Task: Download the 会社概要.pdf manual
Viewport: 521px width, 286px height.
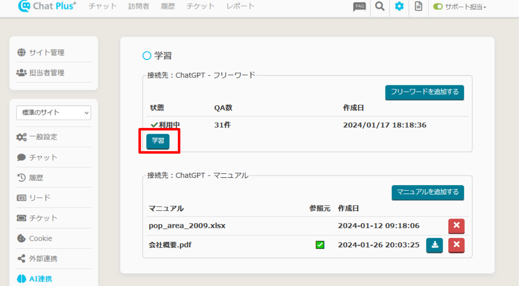Action: click(x=434, y=245)
